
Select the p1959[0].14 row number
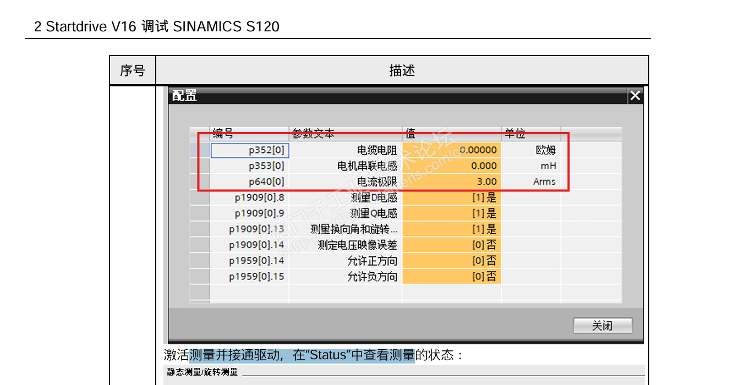[x=250, y=261]
